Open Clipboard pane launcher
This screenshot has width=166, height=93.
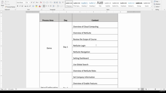15,10
